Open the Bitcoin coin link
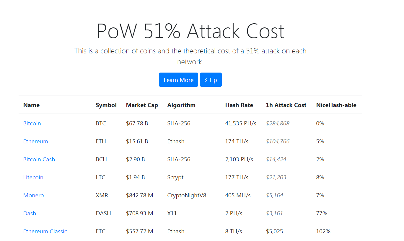The width and height of the screenshot is (404, 241). (32, 123)
